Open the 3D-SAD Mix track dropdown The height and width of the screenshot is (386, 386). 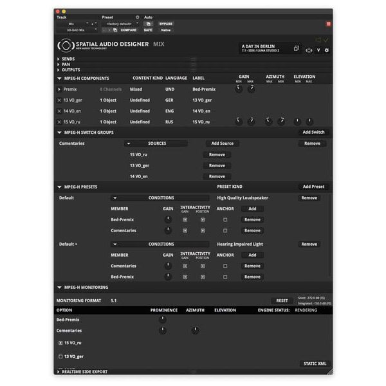click(77, 30)
